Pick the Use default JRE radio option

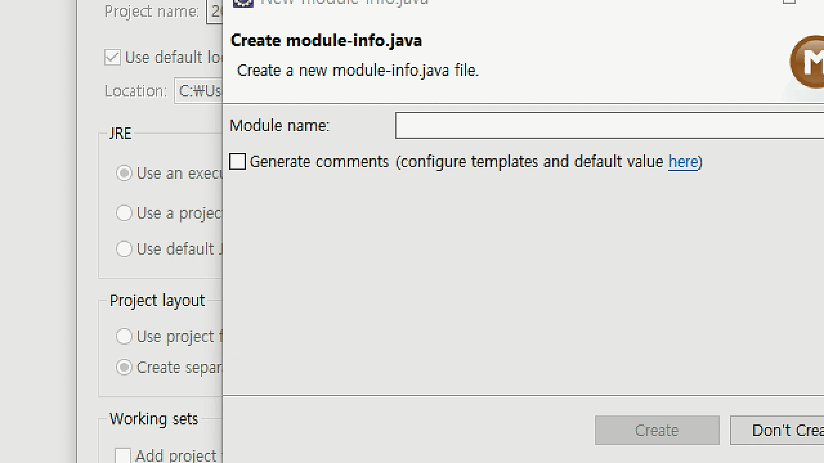124,249
